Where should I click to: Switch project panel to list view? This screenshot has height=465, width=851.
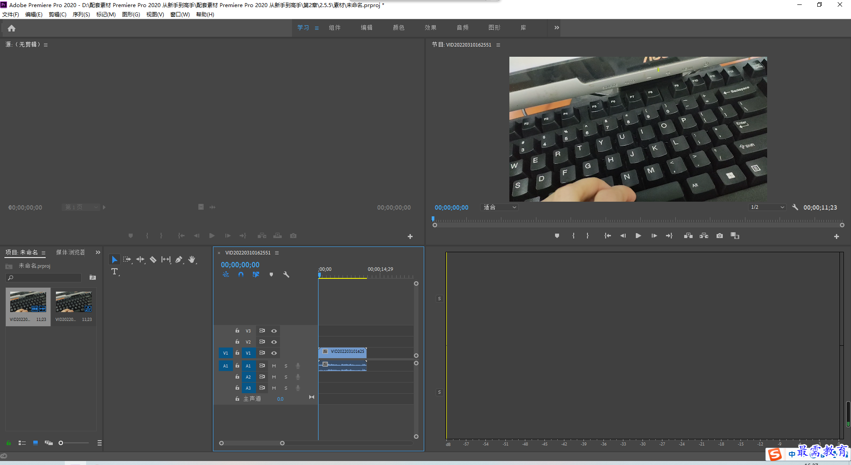pos(22,443)
